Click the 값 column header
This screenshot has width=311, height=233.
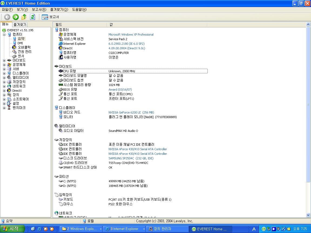pos(157,25)
